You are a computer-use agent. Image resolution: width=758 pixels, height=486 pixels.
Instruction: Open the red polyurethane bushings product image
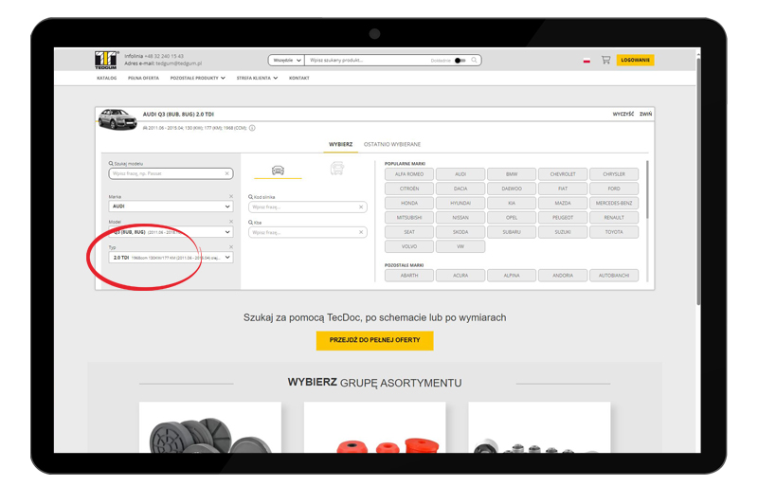point(374,427)
